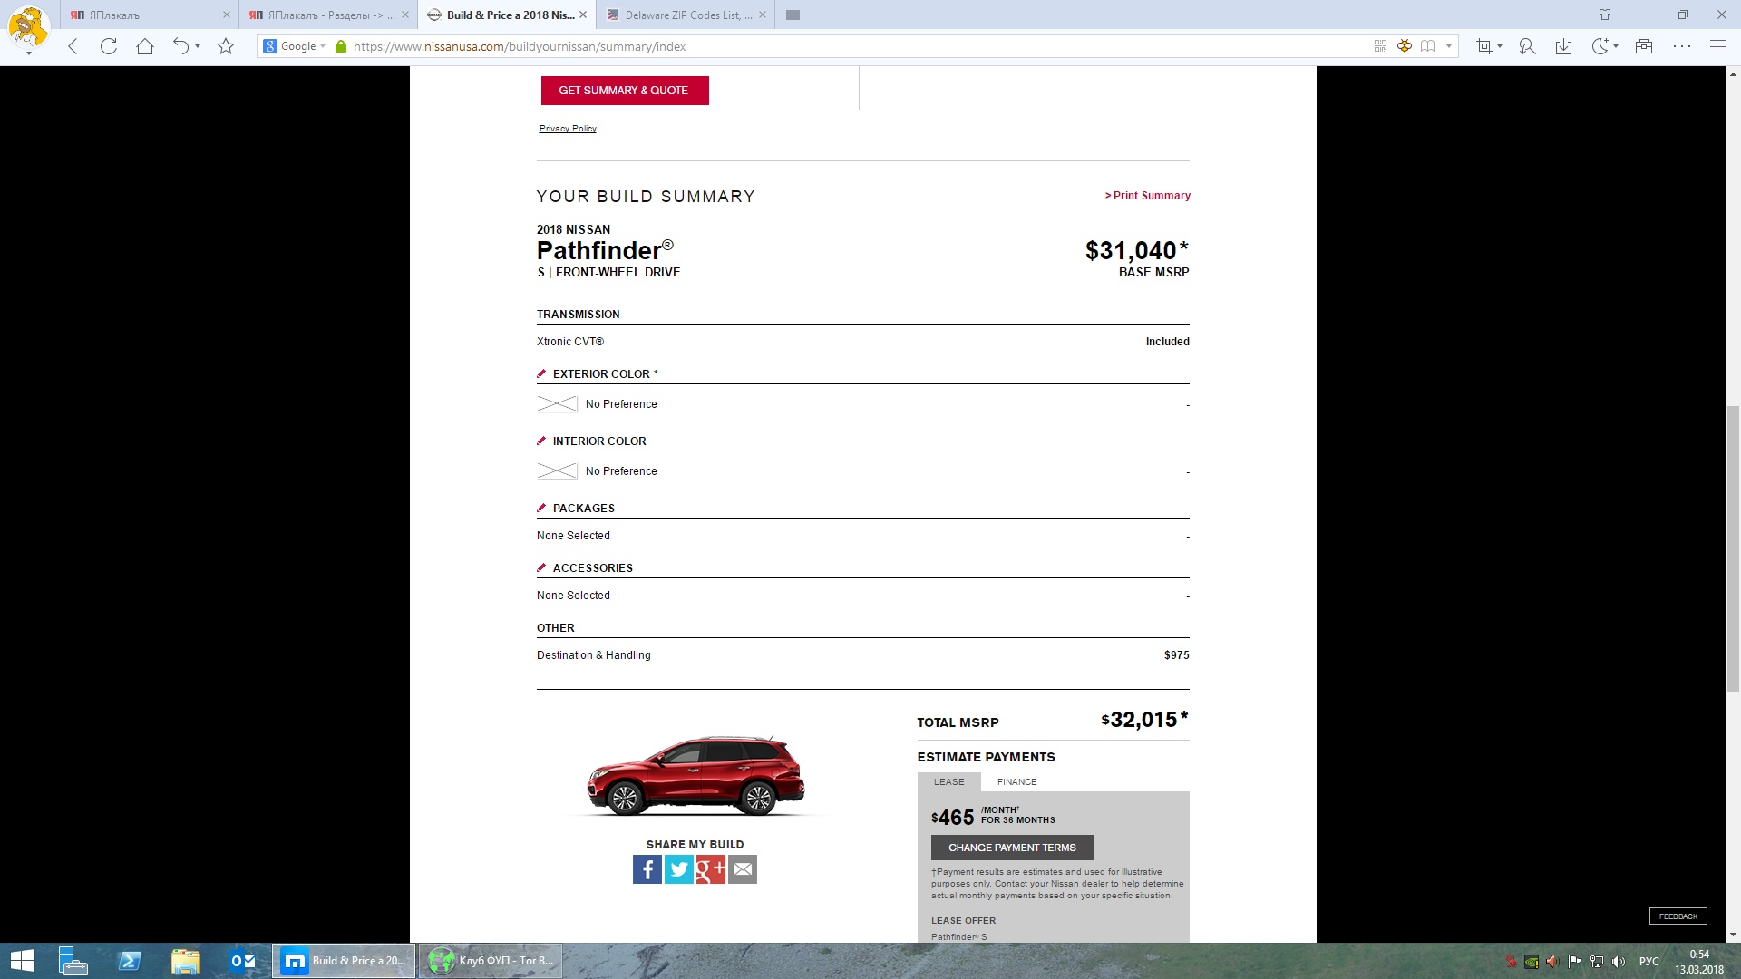Toggle night mode moon icon
The width and height of the screenshot is (1741, 979).
pyautogui.click(x=1600, y=46)
